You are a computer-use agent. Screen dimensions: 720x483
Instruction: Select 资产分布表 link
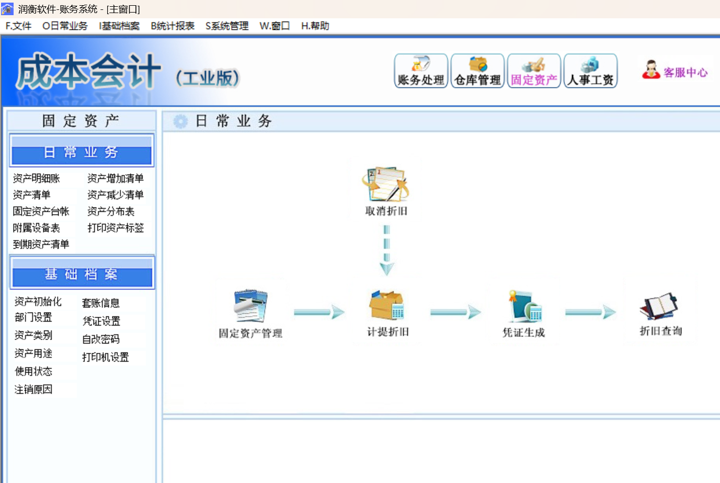click(x=111, y=212)
